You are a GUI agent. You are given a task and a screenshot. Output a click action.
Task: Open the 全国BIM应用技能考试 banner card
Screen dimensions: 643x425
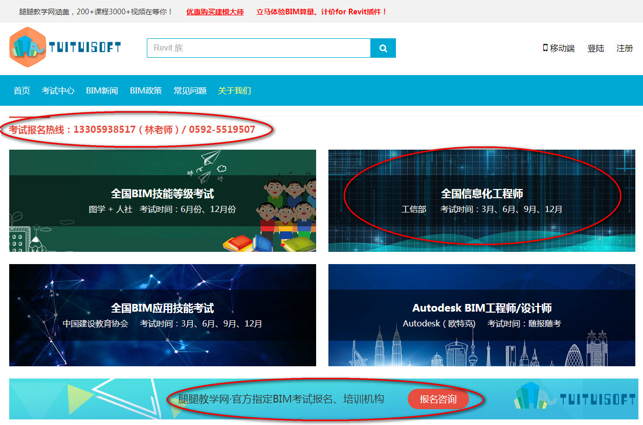pyautogui.click(x=163, y=315)
